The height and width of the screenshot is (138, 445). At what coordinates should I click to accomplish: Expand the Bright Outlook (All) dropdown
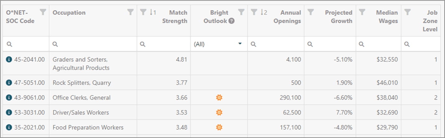[240, 44]
